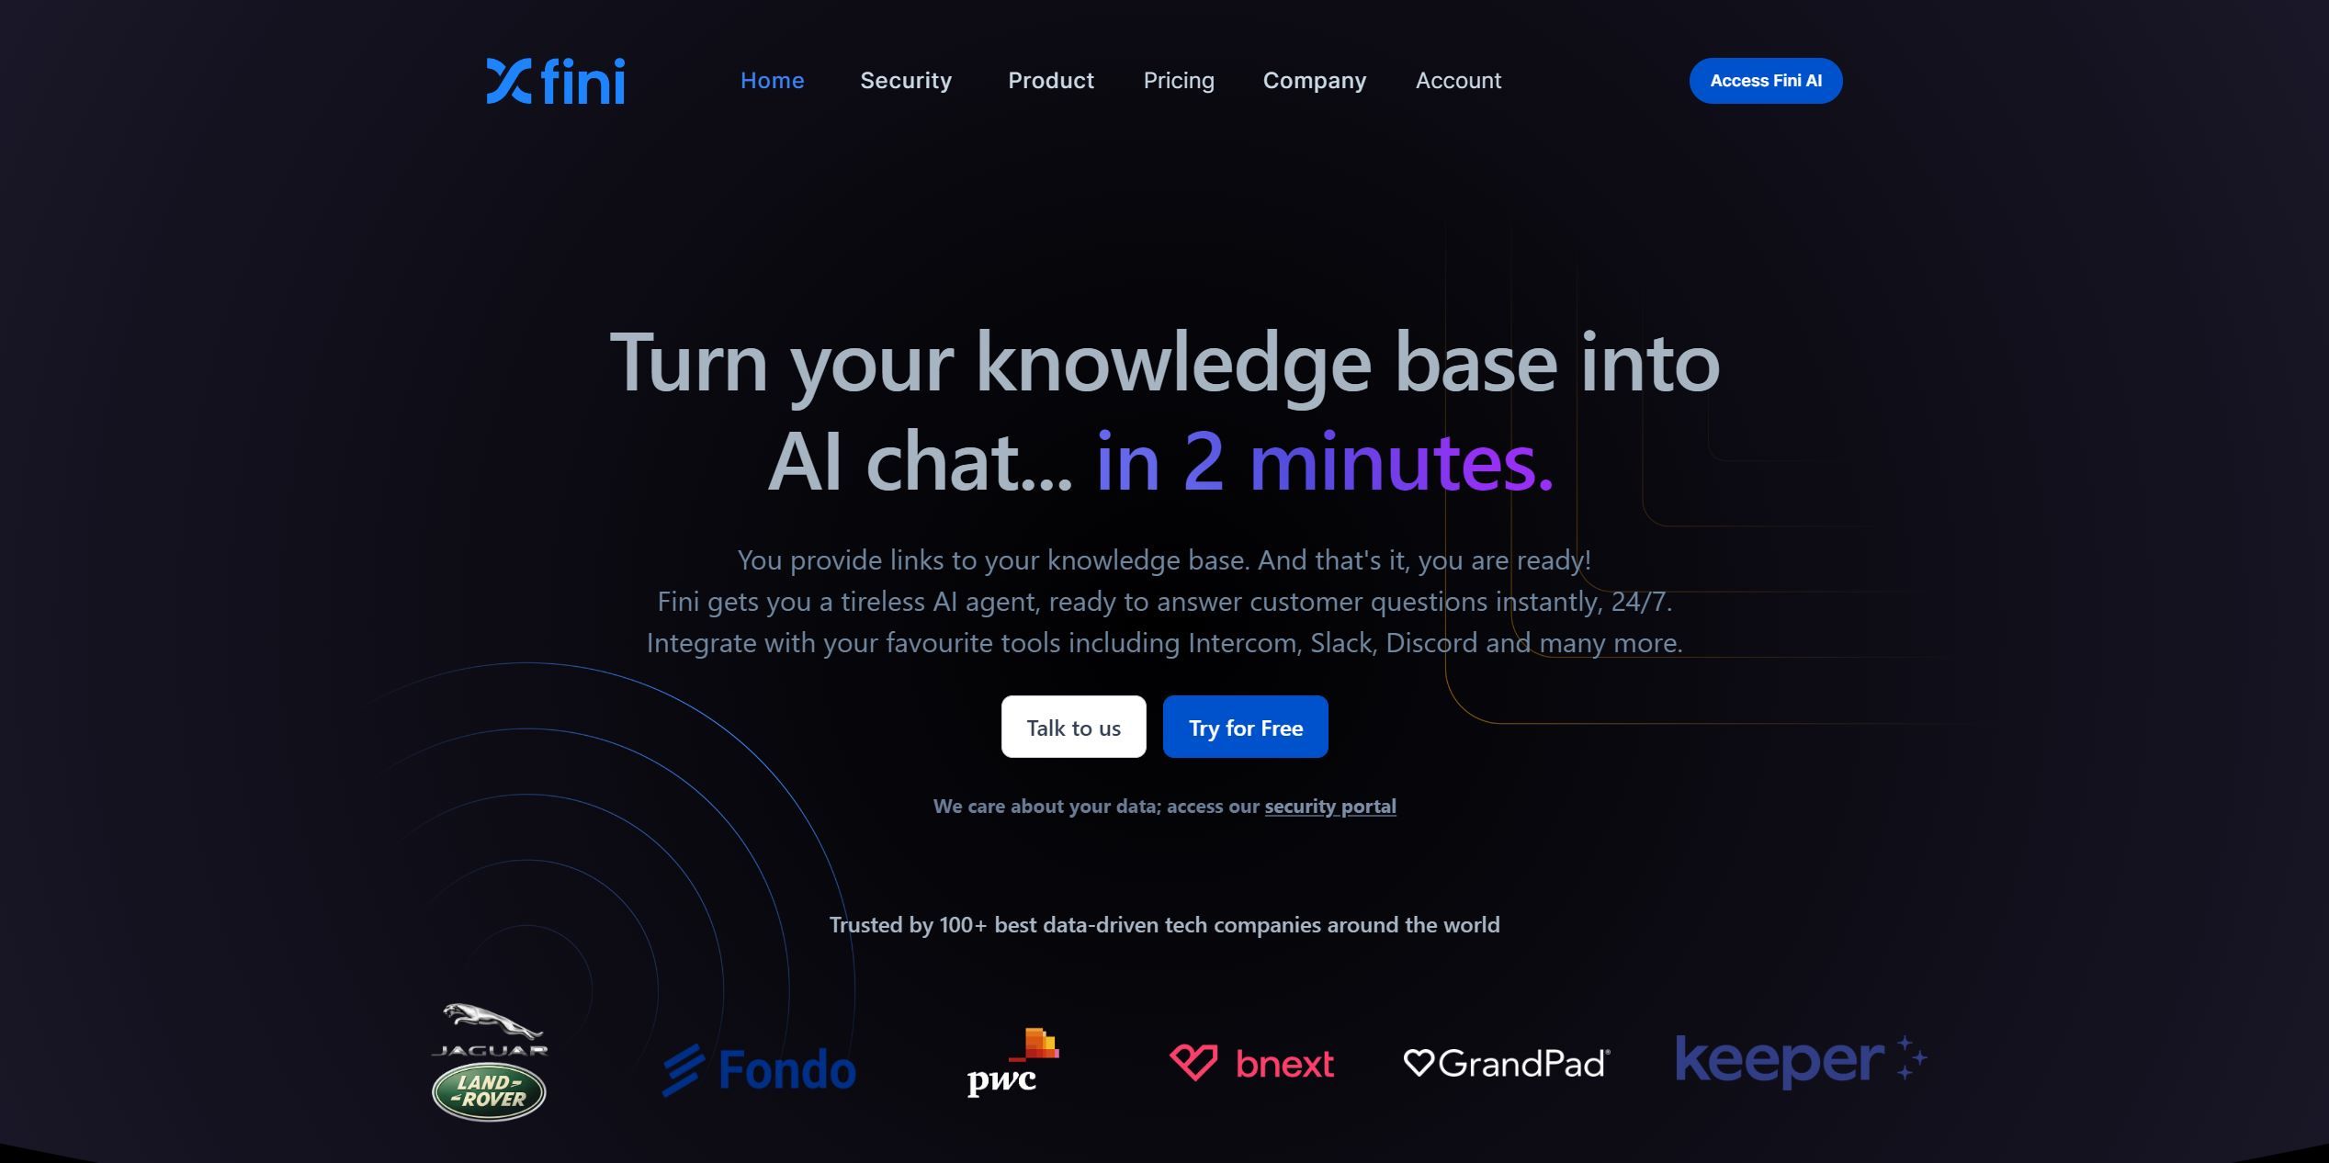
Task: Click the Try for Free button
Action: tap(1245, 727)
